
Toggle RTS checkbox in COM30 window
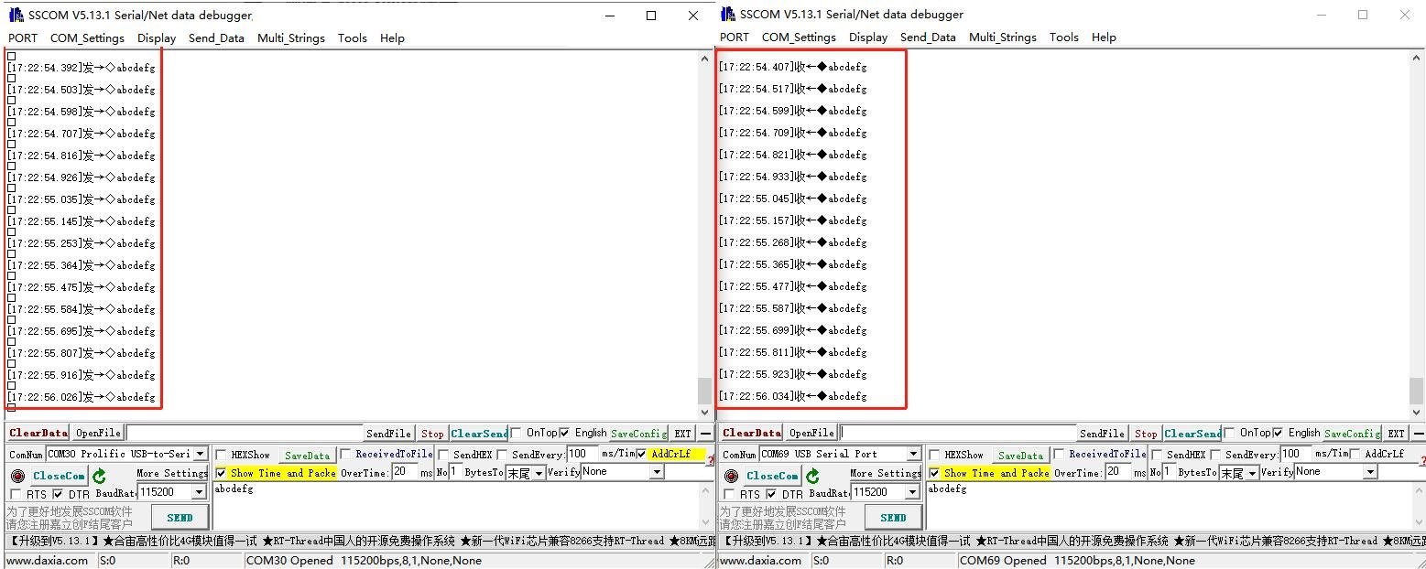[x=16, y=495]
